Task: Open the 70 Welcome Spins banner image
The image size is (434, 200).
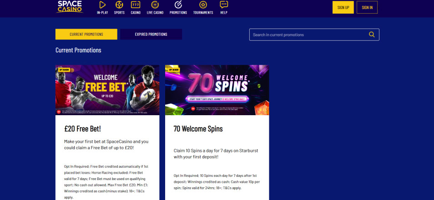Action: point(217,90)
